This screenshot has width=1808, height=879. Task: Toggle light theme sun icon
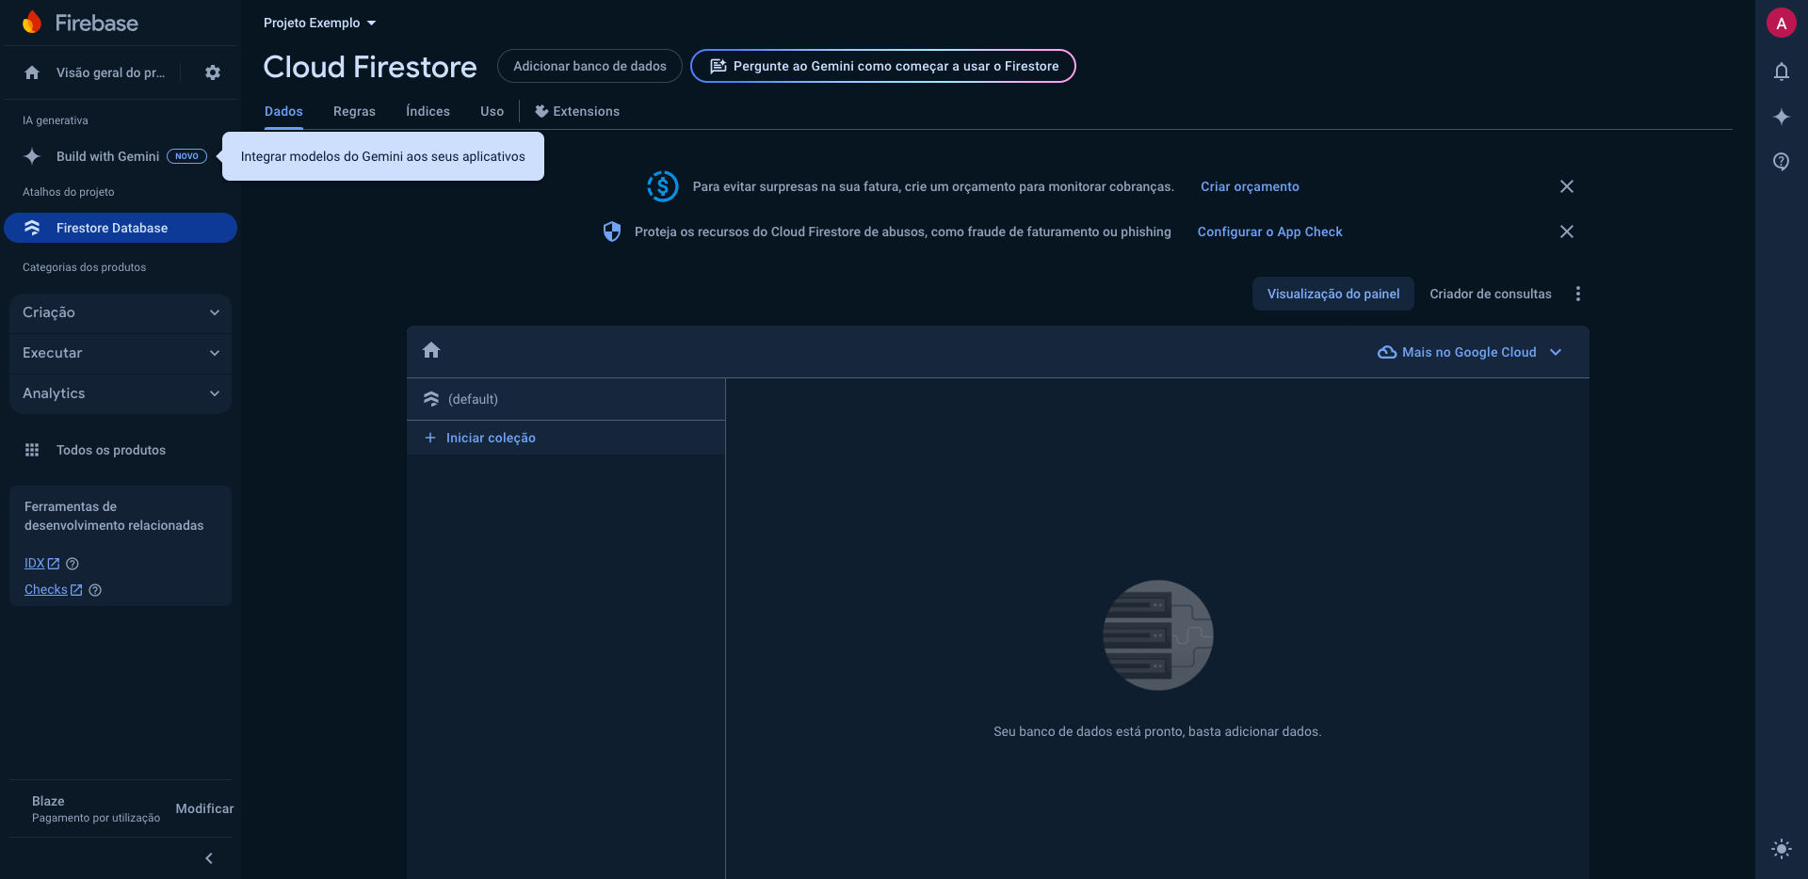point(1782,849)
